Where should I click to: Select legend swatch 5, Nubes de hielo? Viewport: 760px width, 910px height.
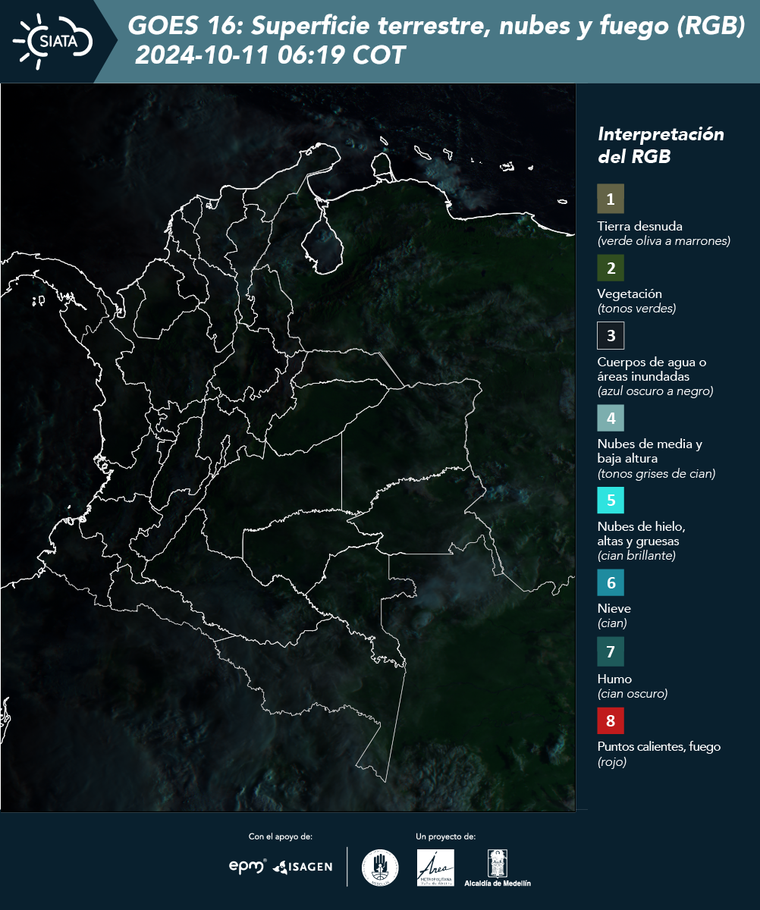(611, 500)
